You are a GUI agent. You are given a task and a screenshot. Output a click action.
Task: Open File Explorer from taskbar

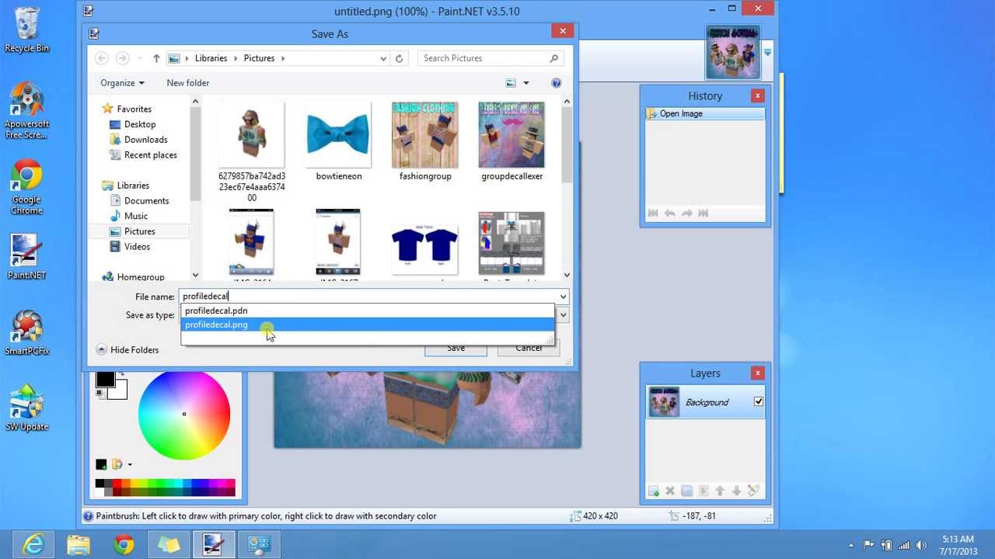pos(79,544)
